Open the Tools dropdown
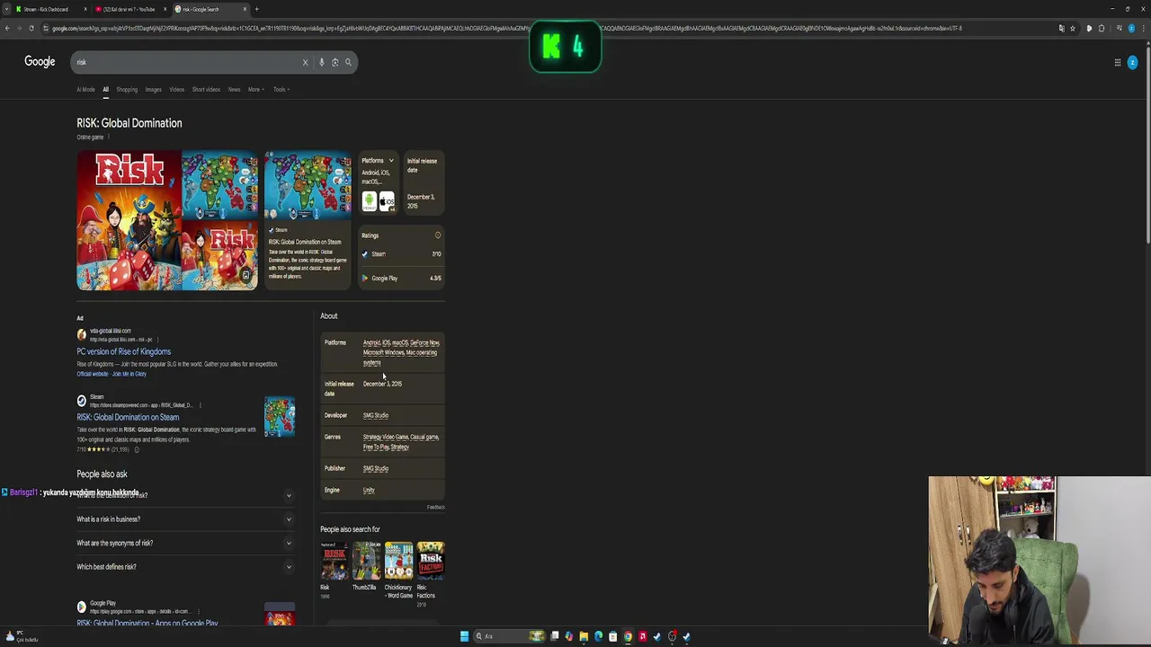Viewport: 1151px width, 647px height. 281,89
